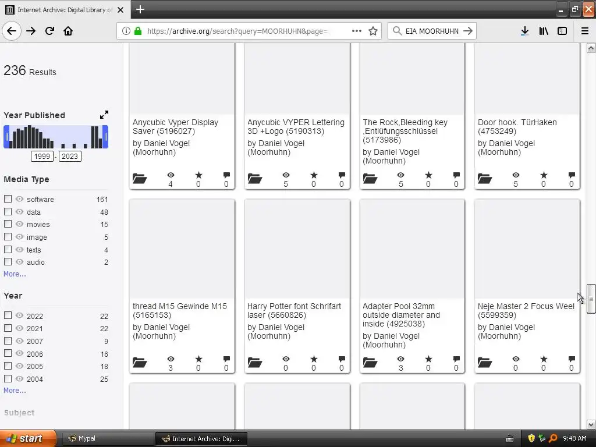Image resolution: width=596 pixels, height=447 pixels.
Task: Open Anycubic Vyper Display Saver item
Action: coord(176,126)
